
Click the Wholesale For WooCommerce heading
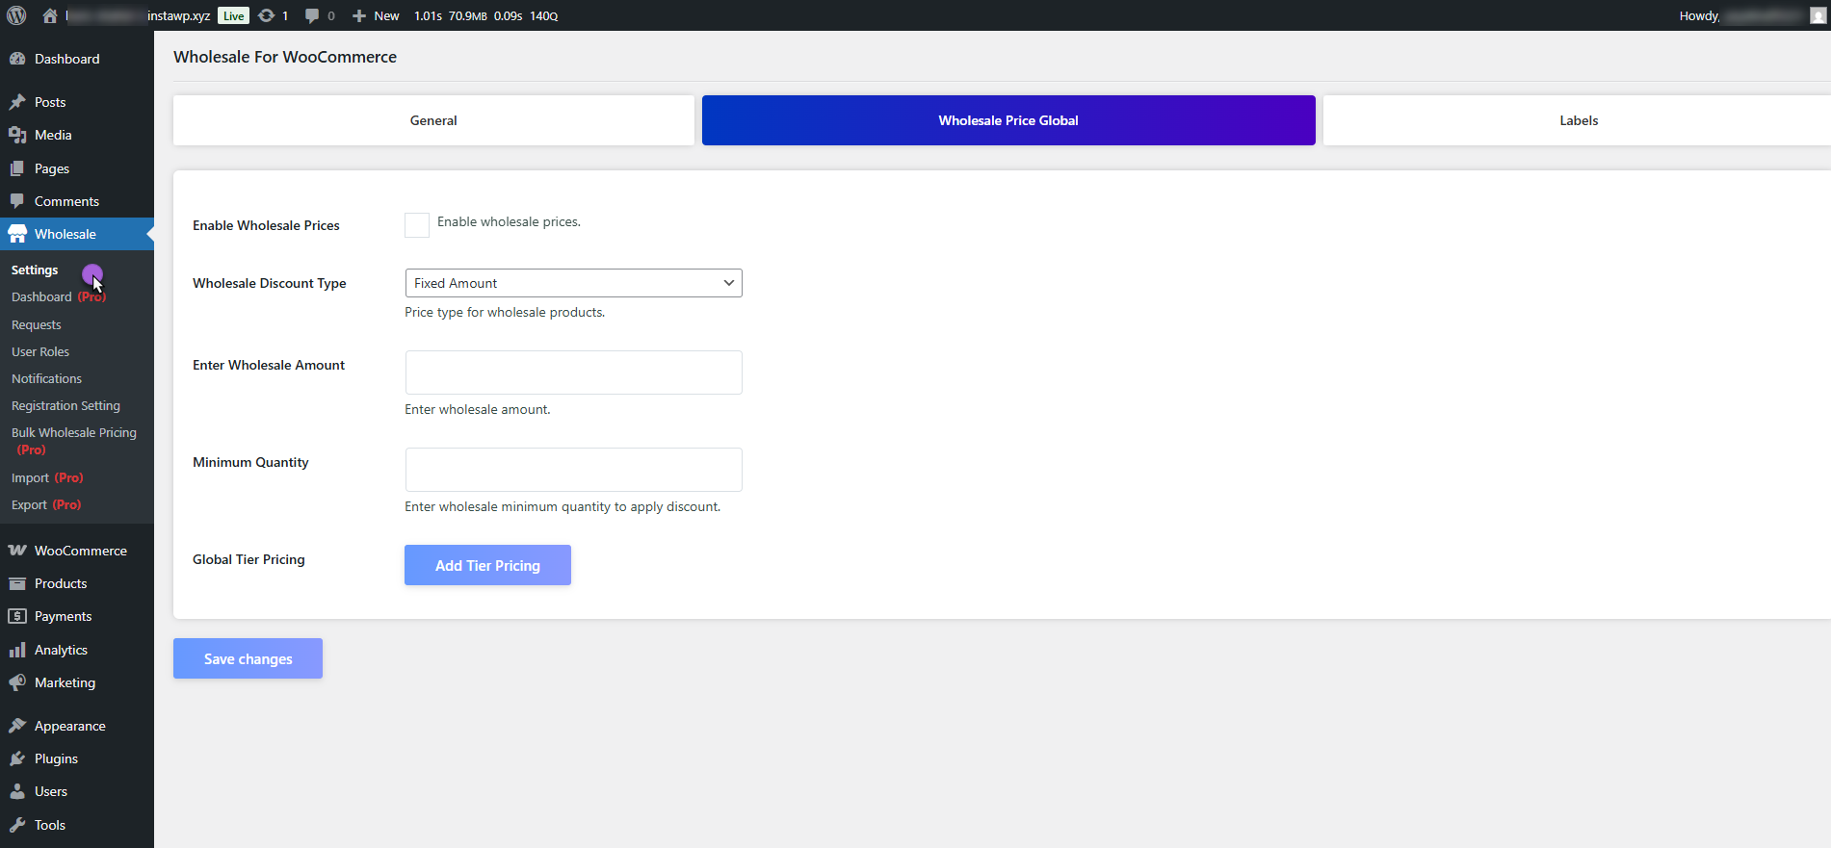(285, 57)
